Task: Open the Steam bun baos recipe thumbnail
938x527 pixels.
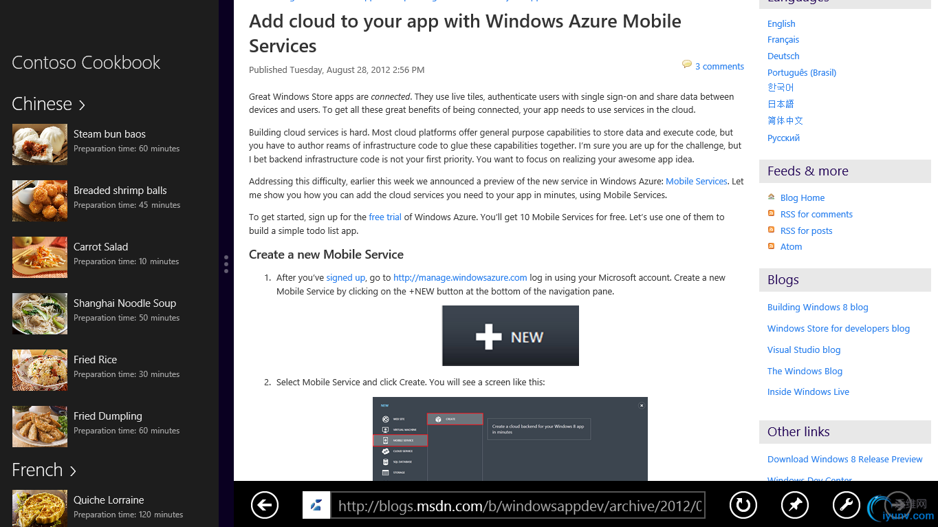Action: click(x=40, y=144)
